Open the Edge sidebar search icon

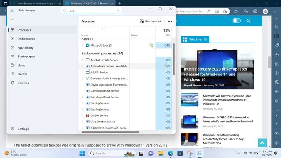(277, 27)
